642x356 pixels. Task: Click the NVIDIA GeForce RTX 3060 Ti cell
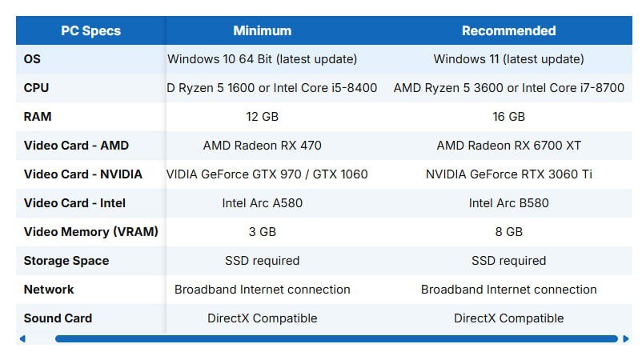coord(509,174)
